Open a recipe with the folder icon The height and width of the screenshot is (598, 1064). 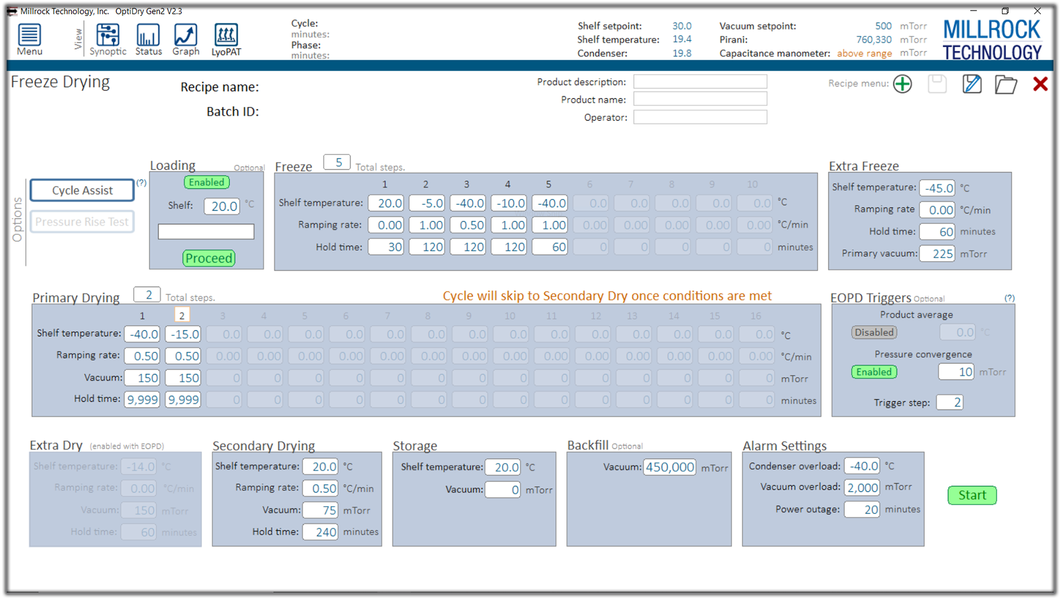(1005, 85)
